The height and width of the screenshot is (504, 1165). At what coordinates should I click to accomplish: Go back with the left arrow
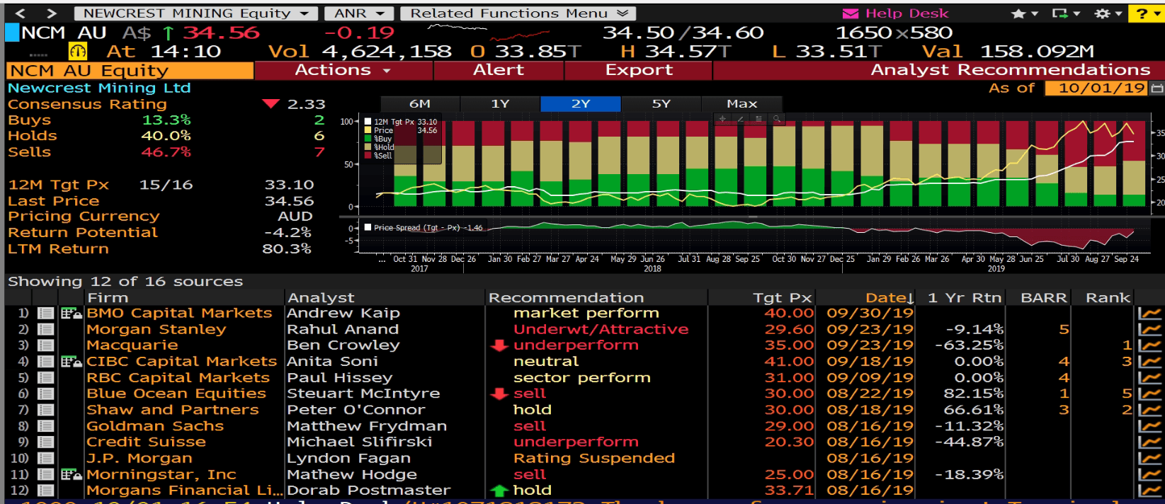tap(20, 13)
